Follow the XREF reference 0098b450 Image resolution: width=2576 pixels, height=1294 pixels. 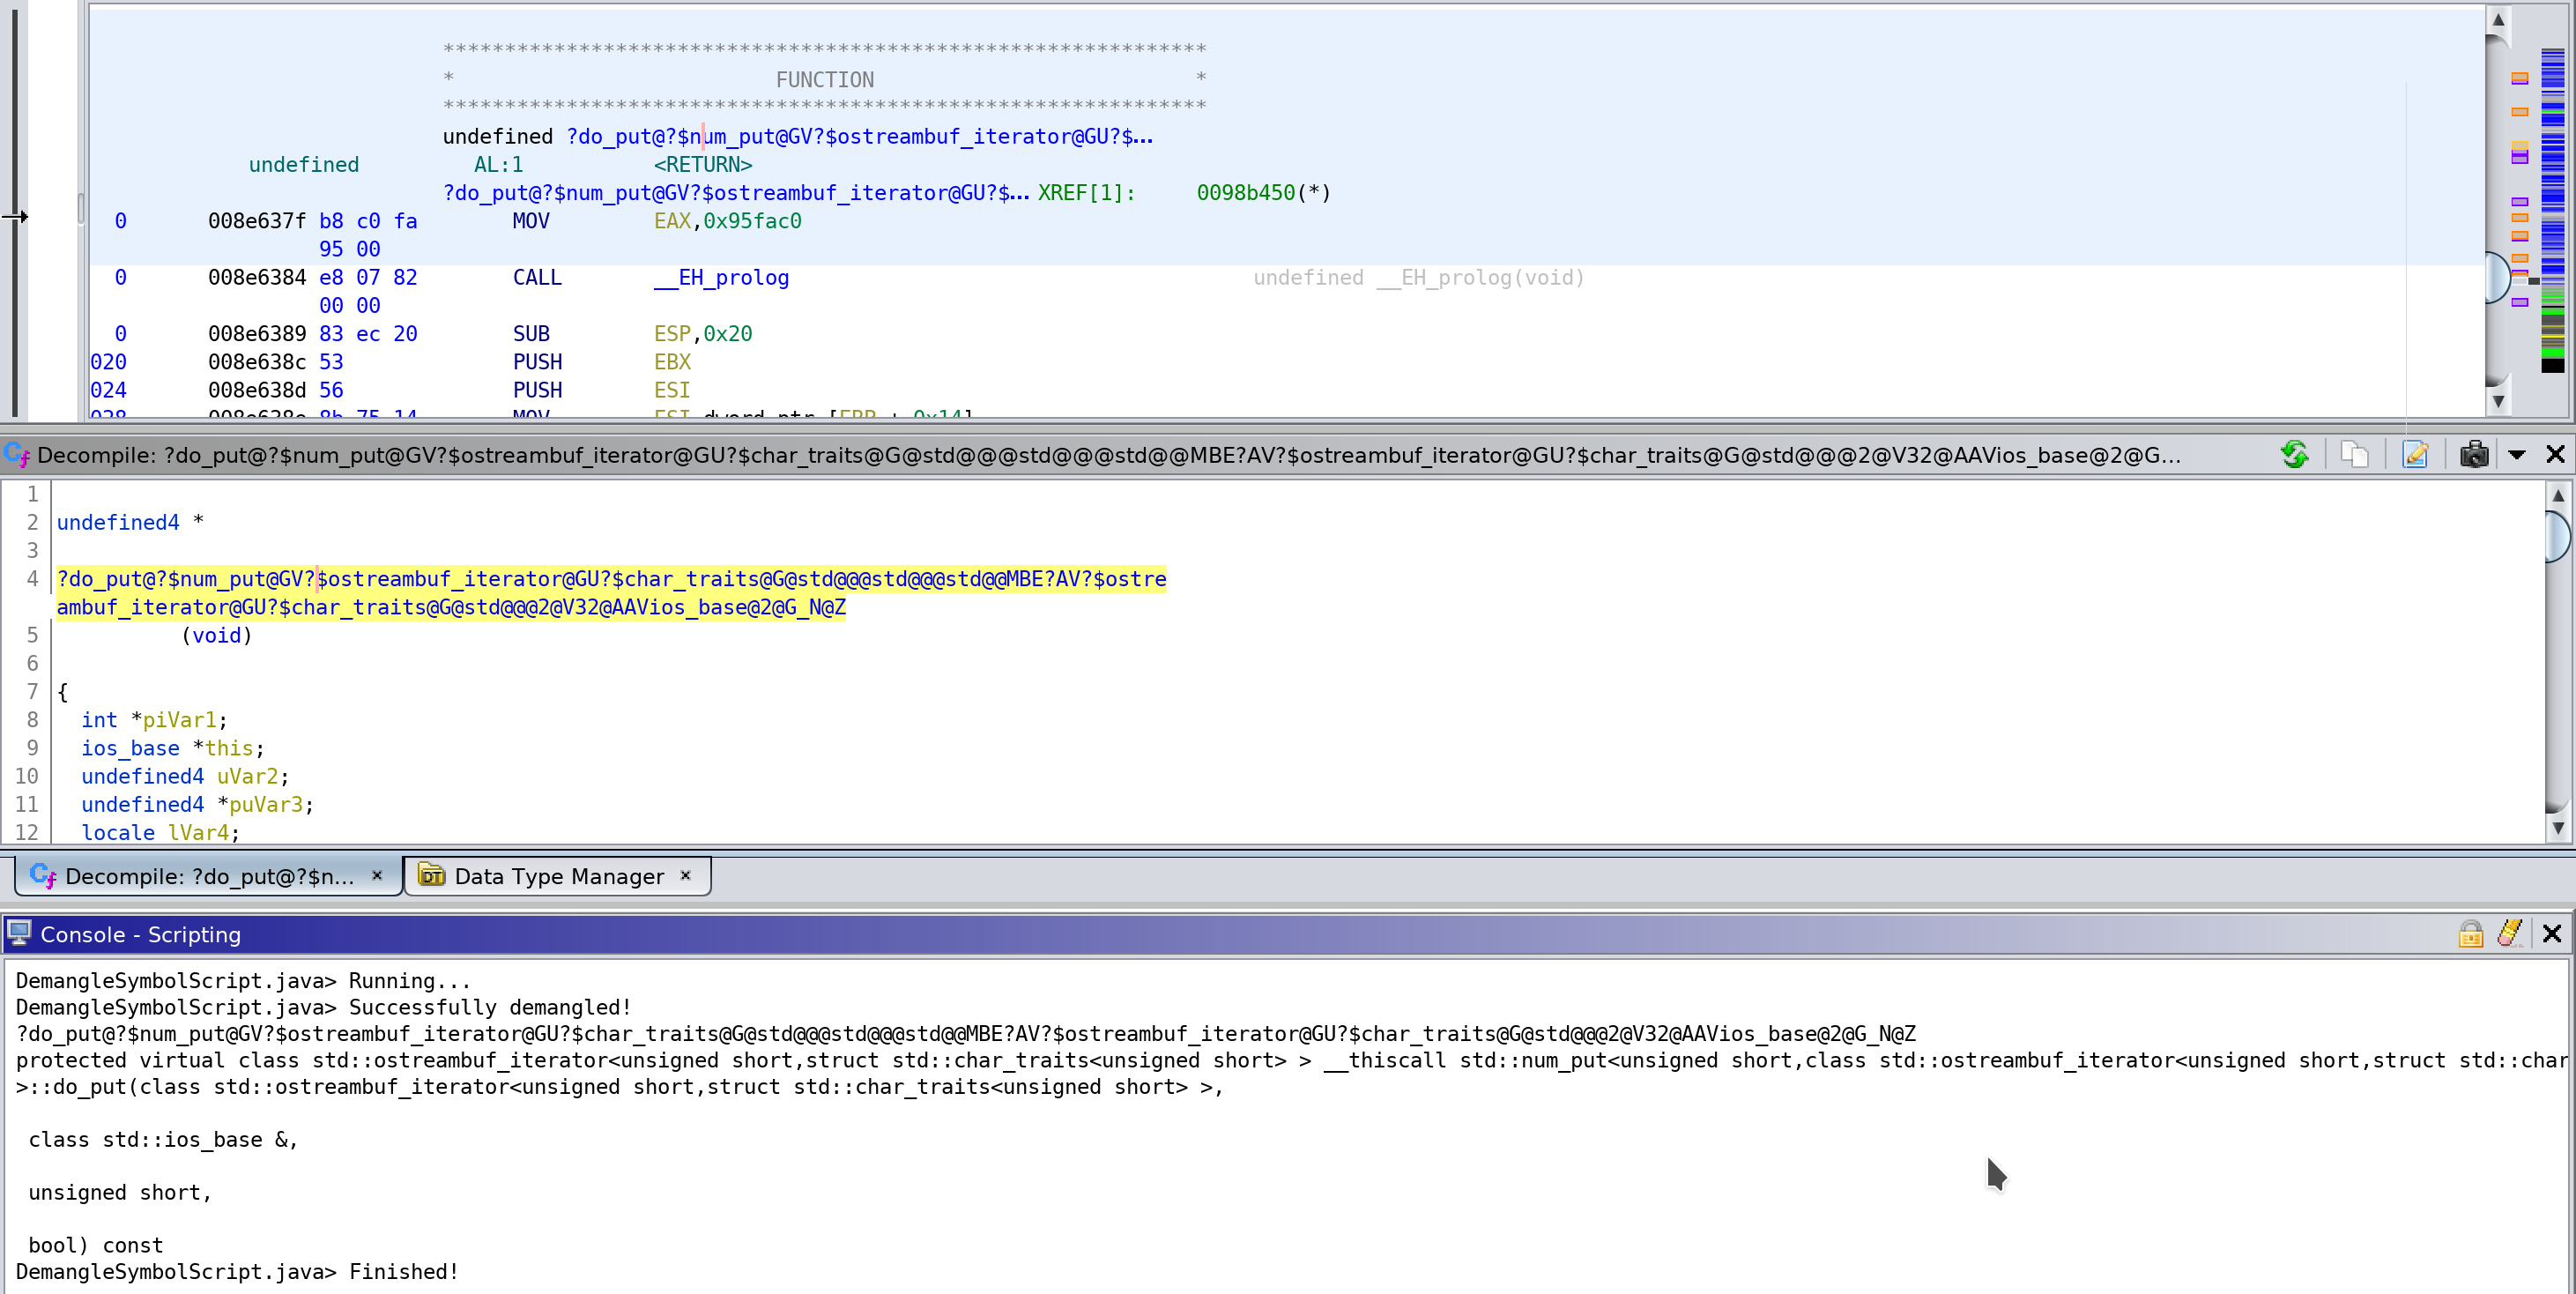(x=1245, y=192)
